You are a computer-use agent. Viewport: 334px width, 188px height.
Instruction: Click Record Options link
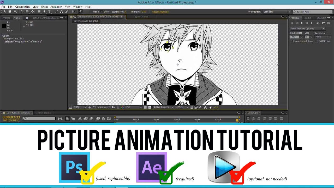tap(160, 12)
